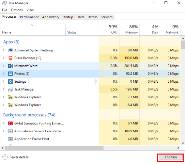
Task: Click the icon of the Windows Explorer row with 18.4 MB memory
Action: (x=10, y=105)
